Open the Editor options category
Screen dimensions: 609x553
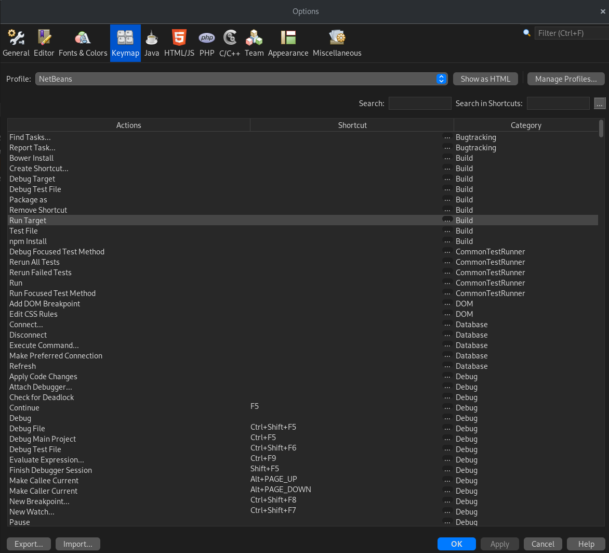coord(44,43)
